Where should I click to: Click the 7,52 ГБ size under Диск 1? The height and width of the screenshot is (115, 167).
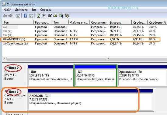coord(9,99)
